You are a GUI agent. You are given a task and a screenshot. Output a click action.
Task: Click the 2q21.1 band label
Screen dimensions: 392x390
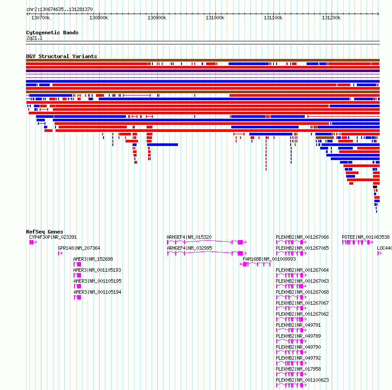(x=34, y=38)
